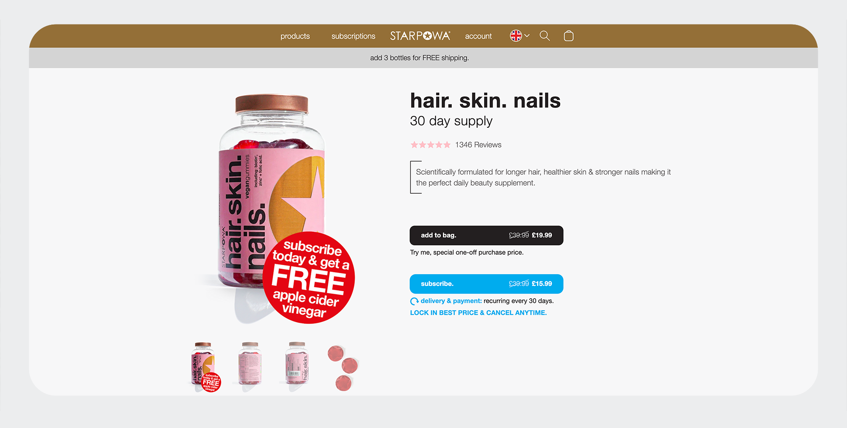Go to the account page
The image size is (847, 428).
tap(478, 36)
